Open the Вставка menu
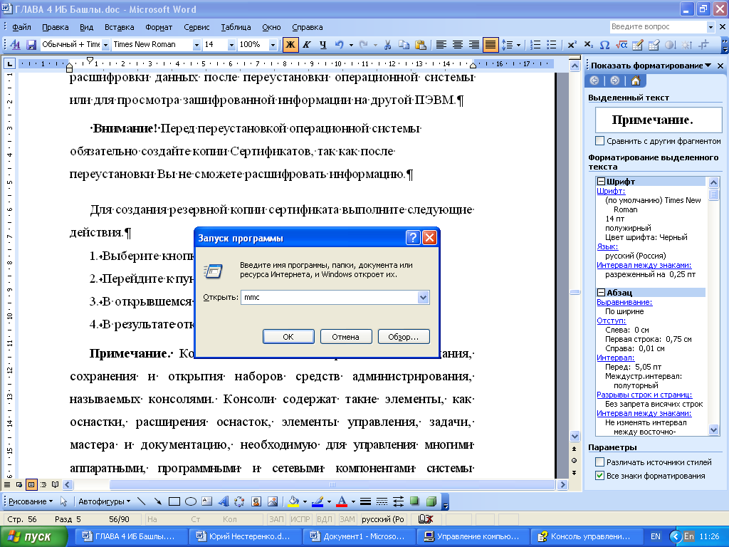Screen dimensions: 729x547 pyautogui.click(x=119, y=27)
